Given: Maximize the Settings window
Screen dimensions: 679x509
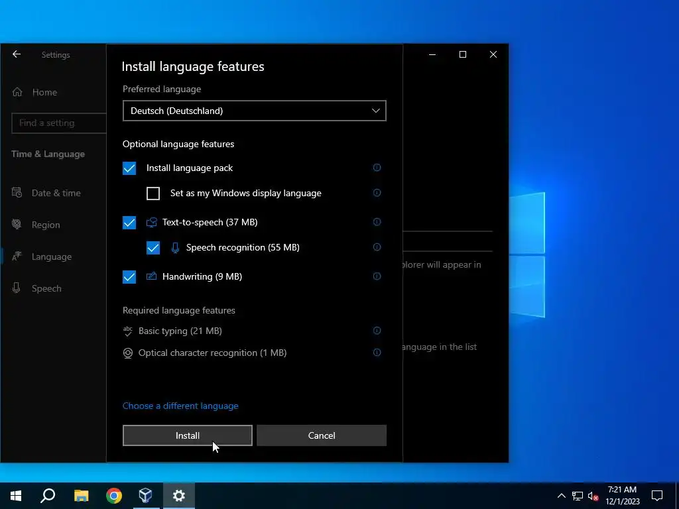Looking at the screenshot, I should coord(462,54).
